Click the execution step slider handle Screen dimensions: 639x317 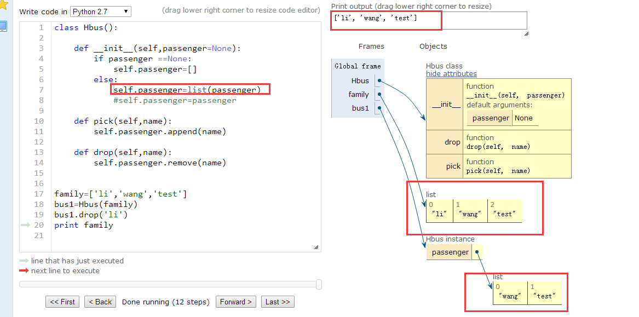(319, 284)
